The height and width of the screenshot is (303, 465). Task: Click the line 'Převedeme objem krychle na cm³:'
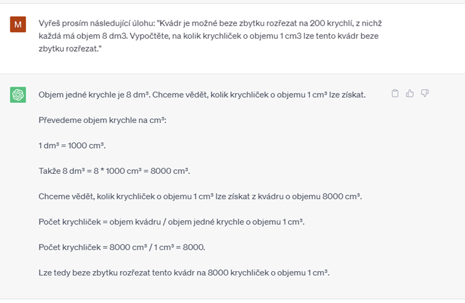[102, 120]
